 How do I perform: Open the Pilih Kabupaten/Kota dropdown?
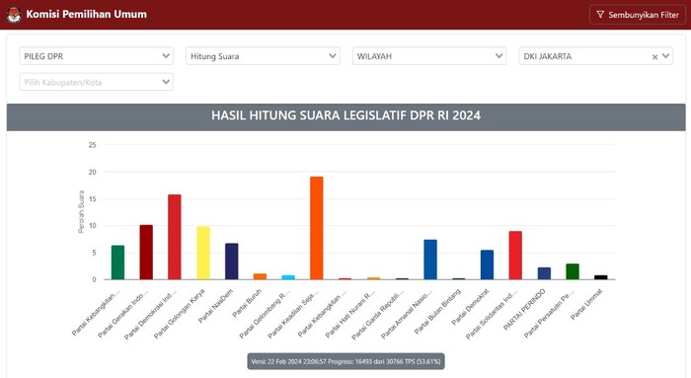(96, 82)
